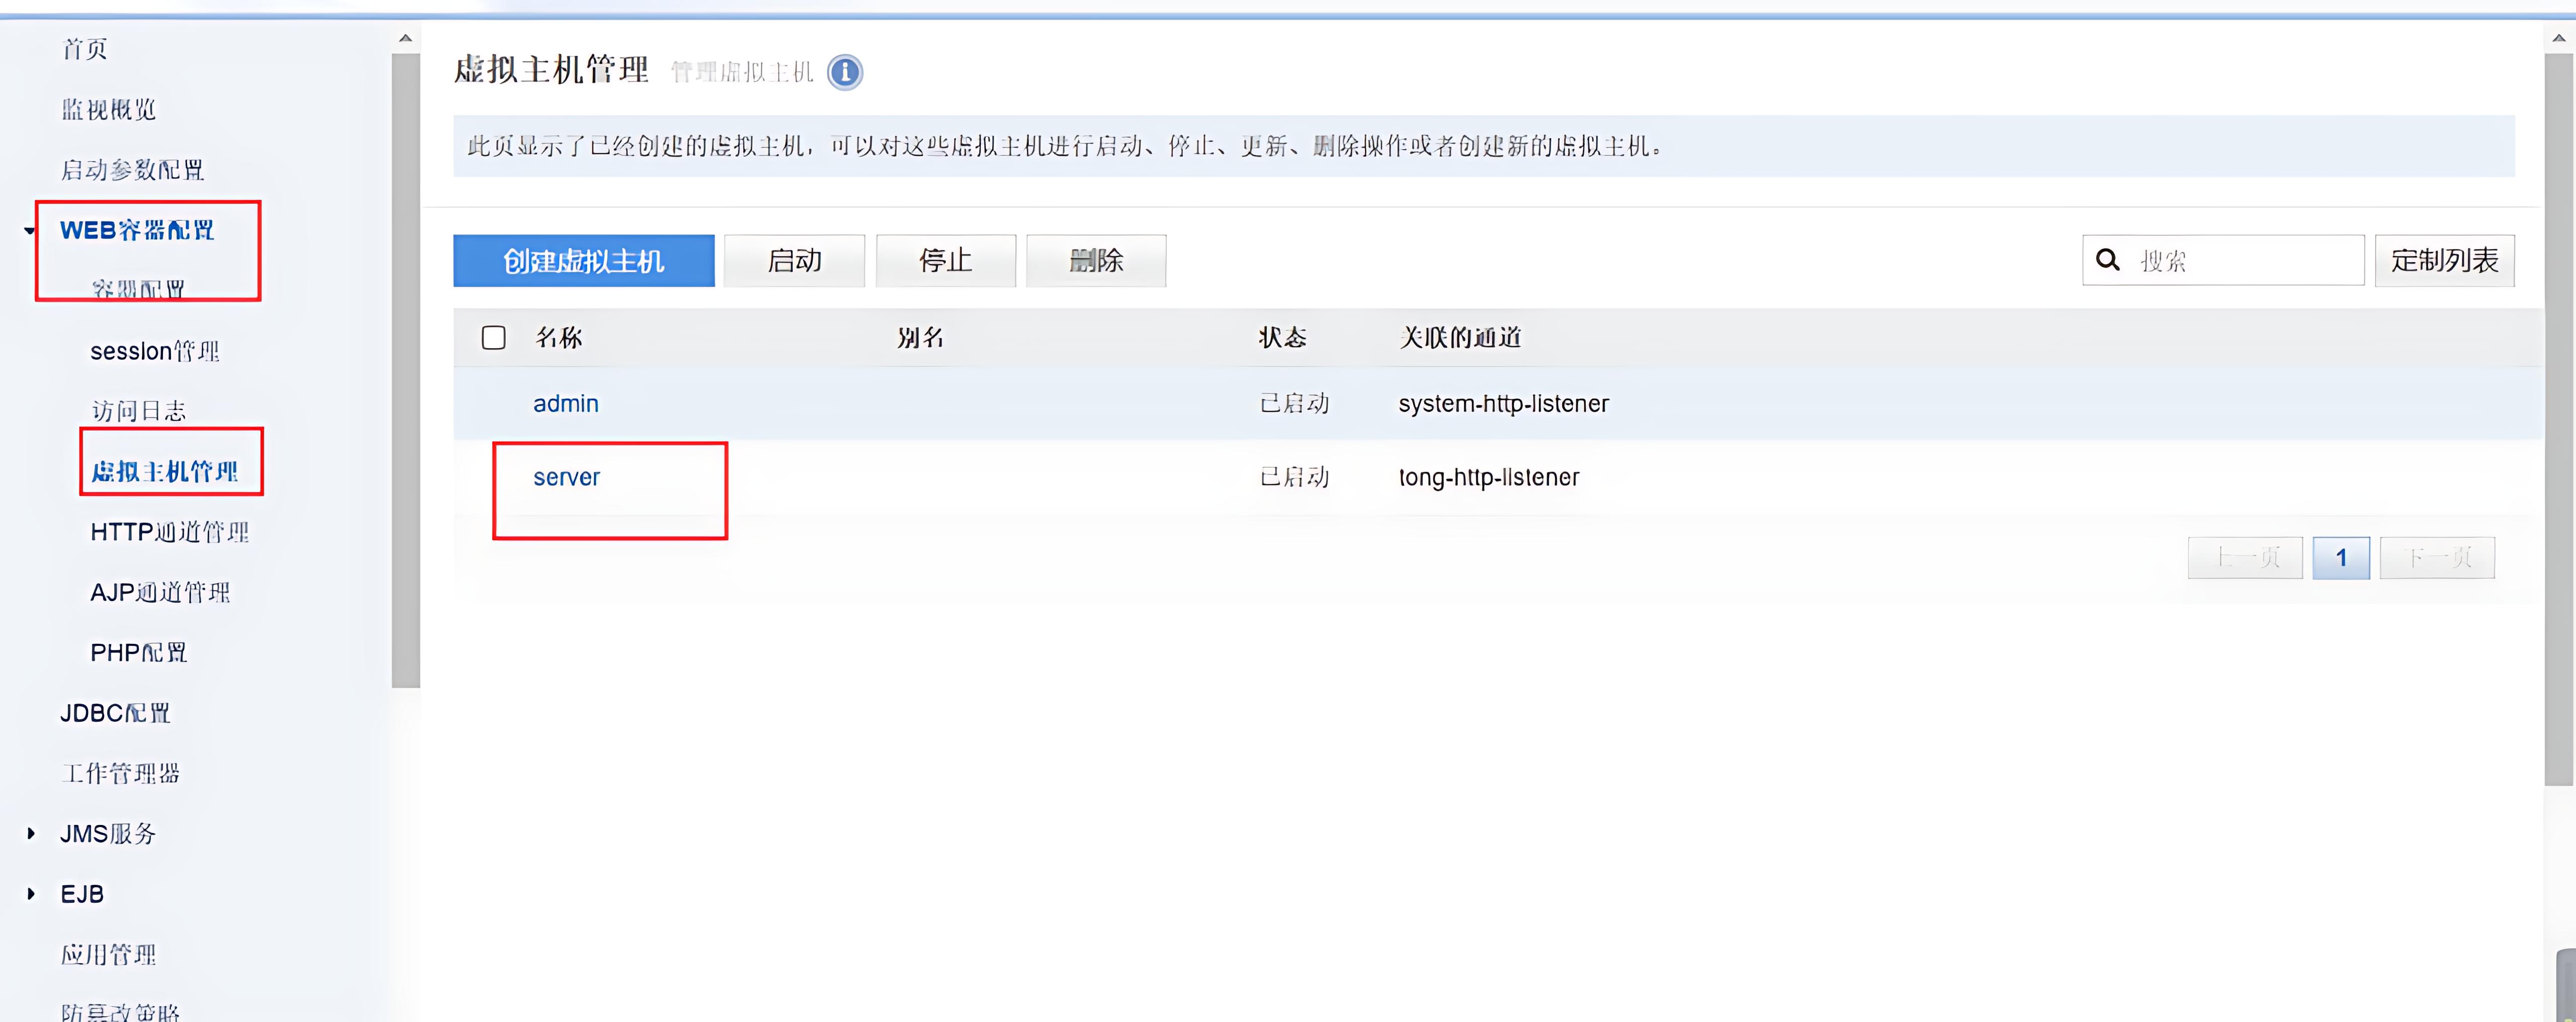The width and height of the screenshot is (2576, 1022).
Task: Toggle the select-all checkbox in the table header
Action: pos(494,338)
